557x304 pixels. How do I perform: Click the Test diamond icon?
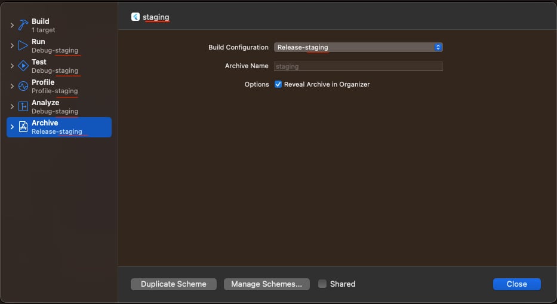pos(23,66)
